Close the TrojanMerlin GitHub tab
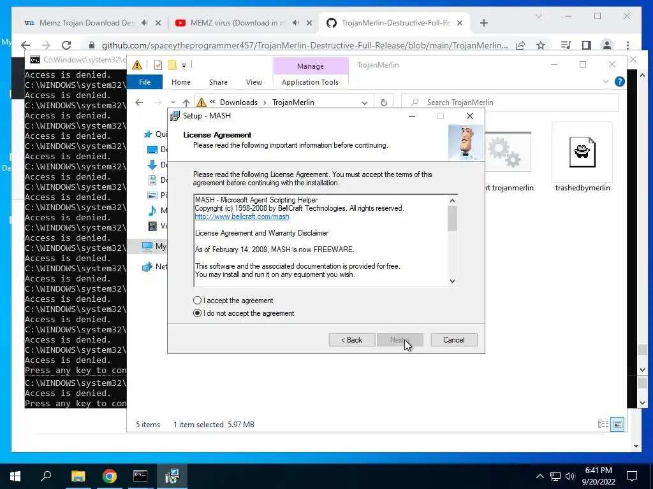This screenshot has height=489, width=653. click(460, 24)
